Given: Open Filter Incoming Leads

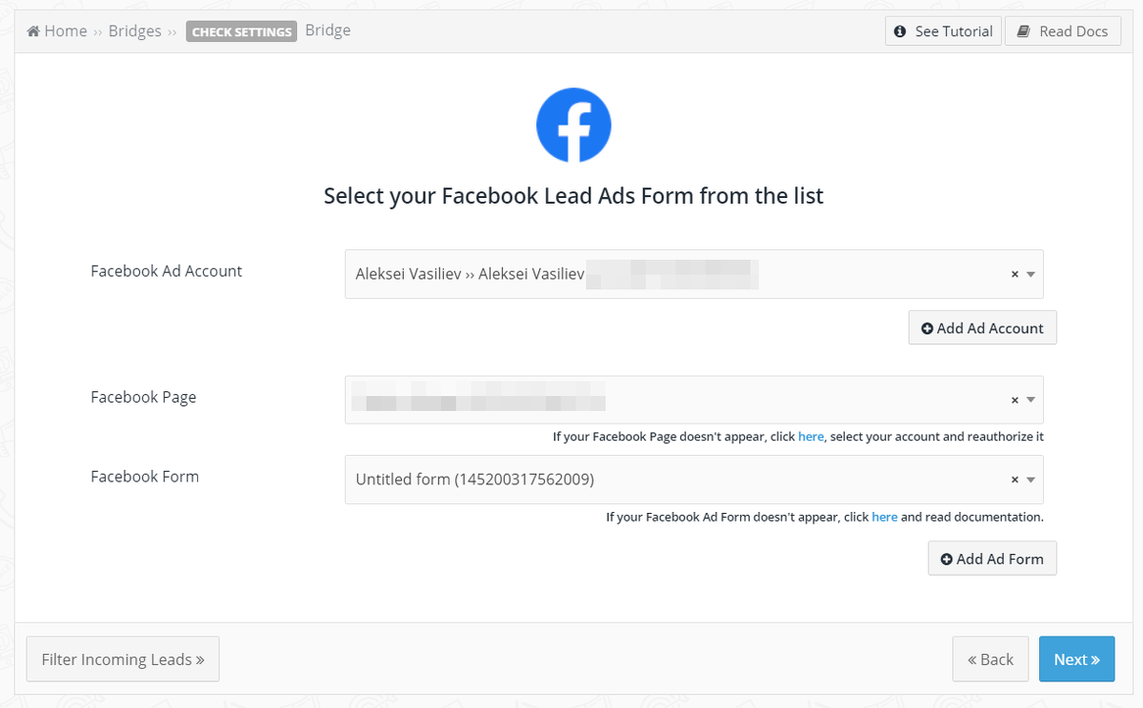Looking at the screenshot, I should 123,659.
